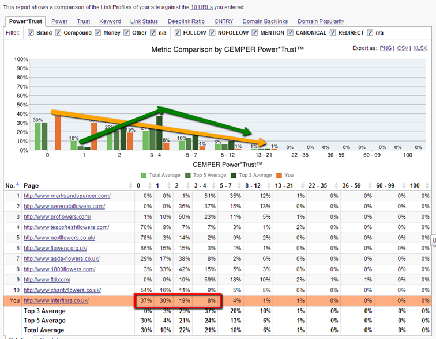Image resolution: width=436 pixels, height=339 pixels.
Task: Export the data as XLSX
Action: pos(420,48)
